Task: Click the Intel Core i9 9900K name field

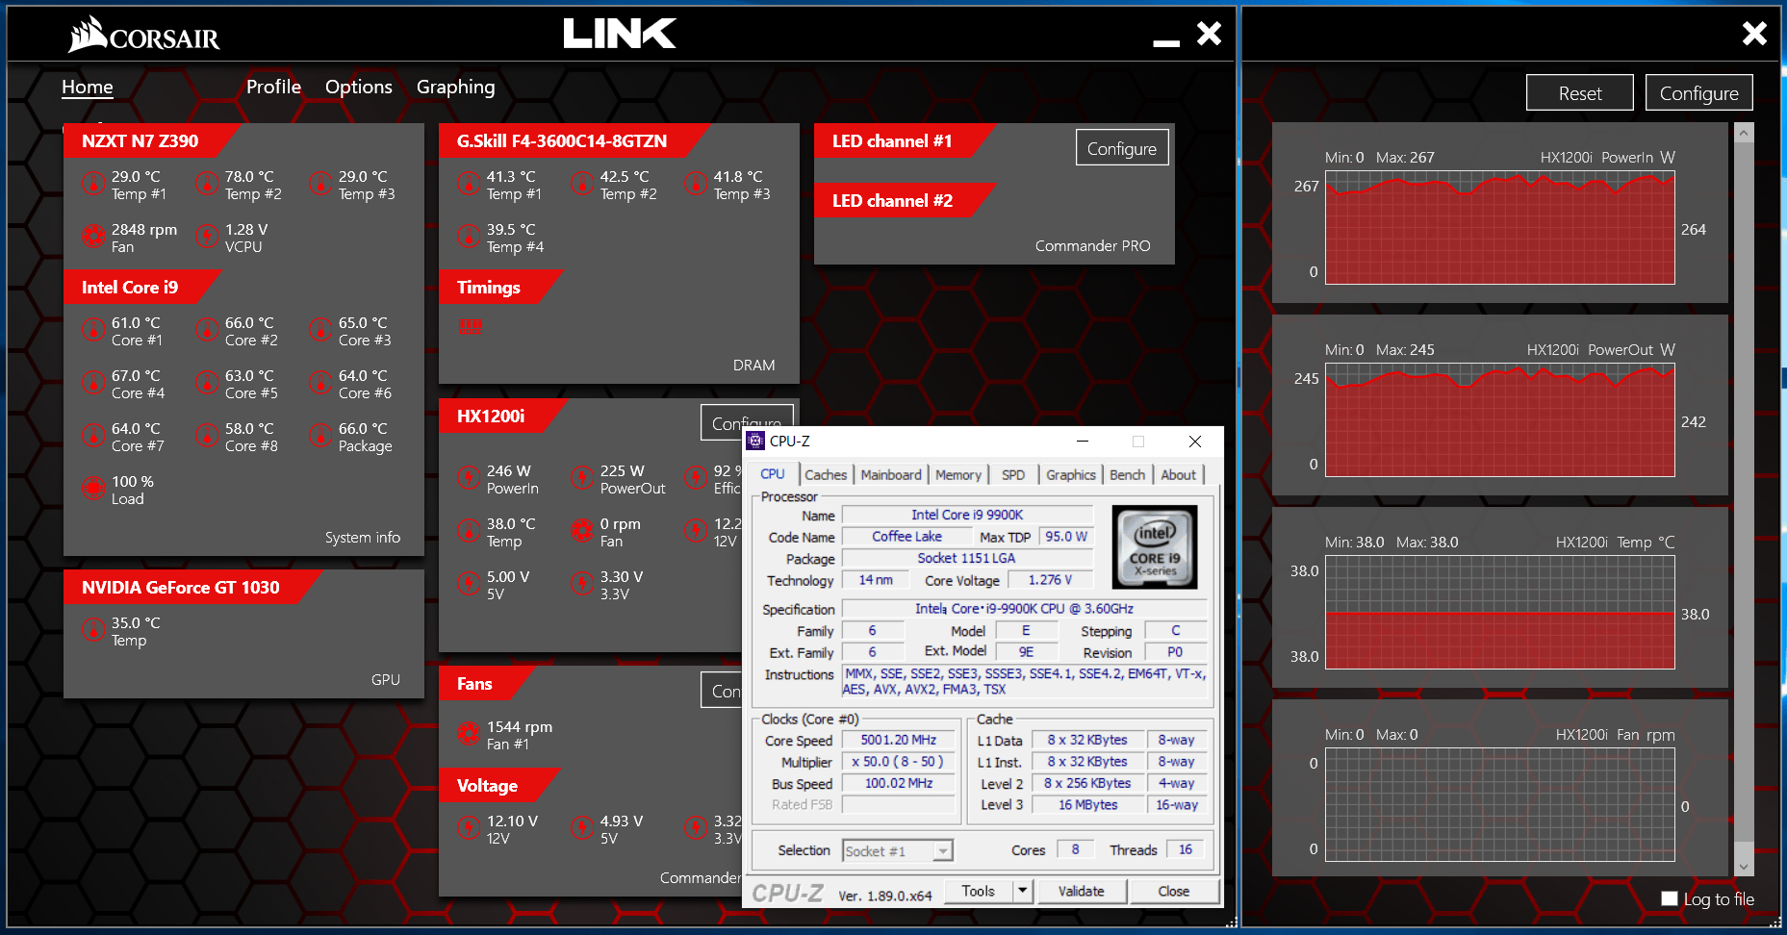Action: click(x=967, y=515)
